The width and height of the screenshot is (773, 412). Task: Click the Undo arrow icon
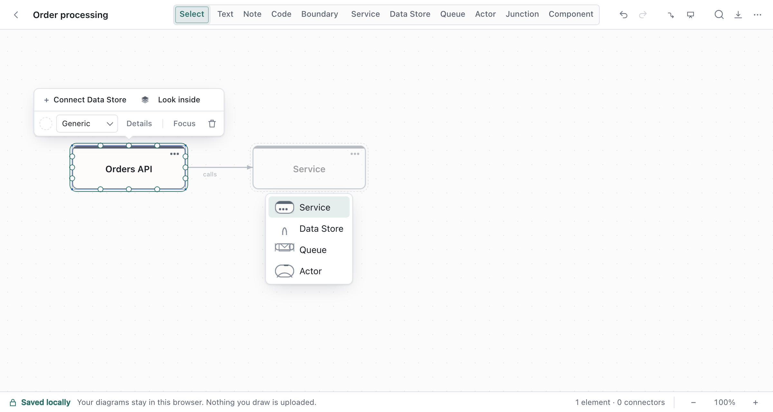624,15
